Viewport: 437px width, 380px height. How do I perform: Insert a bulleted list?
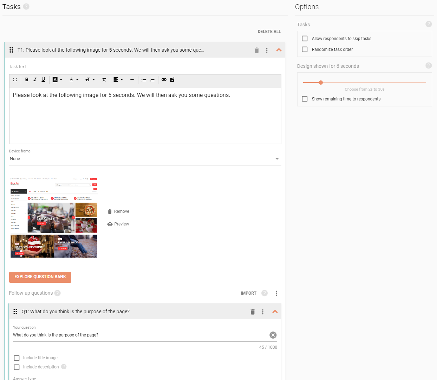pyautogui.click(x=144, y=80)
